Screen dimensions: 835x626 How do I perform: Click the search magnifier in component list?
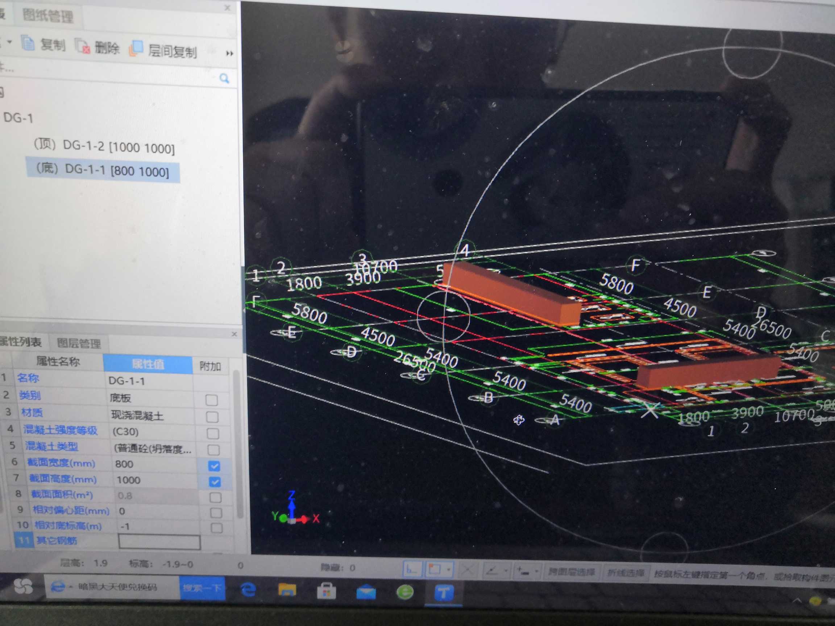pos(224,79)
